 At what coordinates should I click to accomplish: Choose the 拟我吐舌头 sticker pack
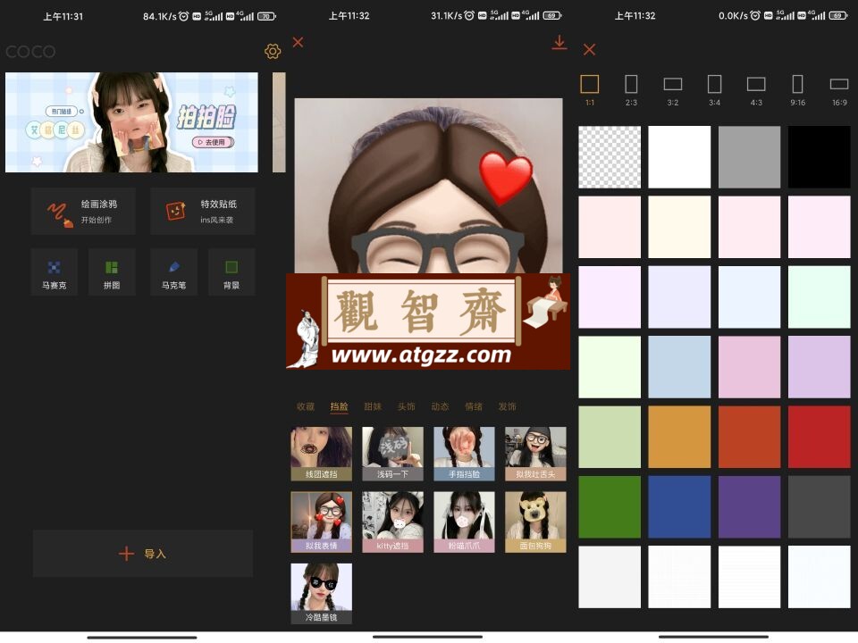535,454
